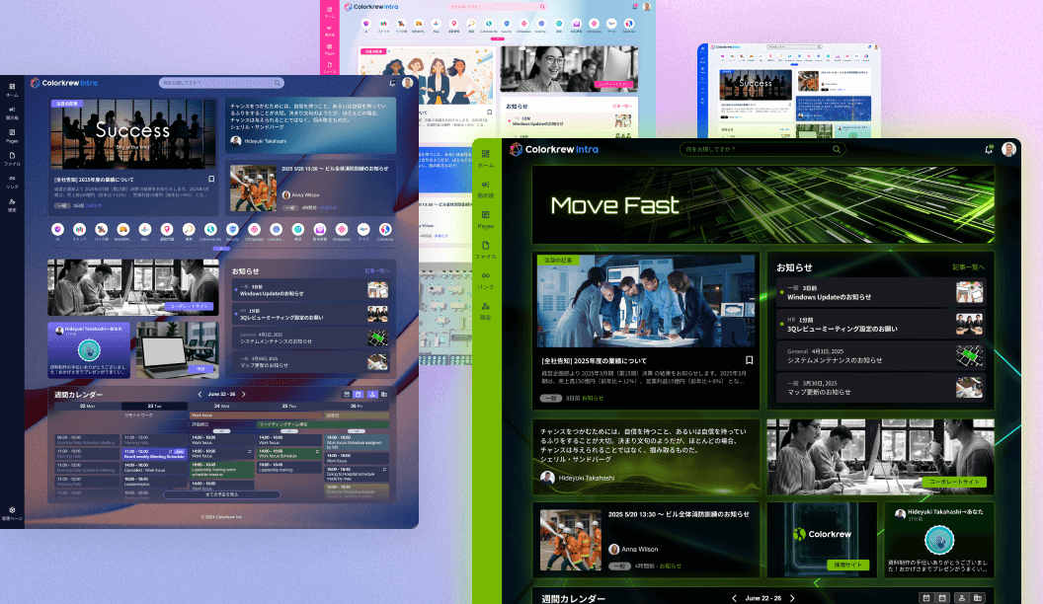Viewport: 1043px width, 604px height.
Task: Toggle bookmark on 2025年度の業績 article, green theme
Action: (x=750, y=360)
